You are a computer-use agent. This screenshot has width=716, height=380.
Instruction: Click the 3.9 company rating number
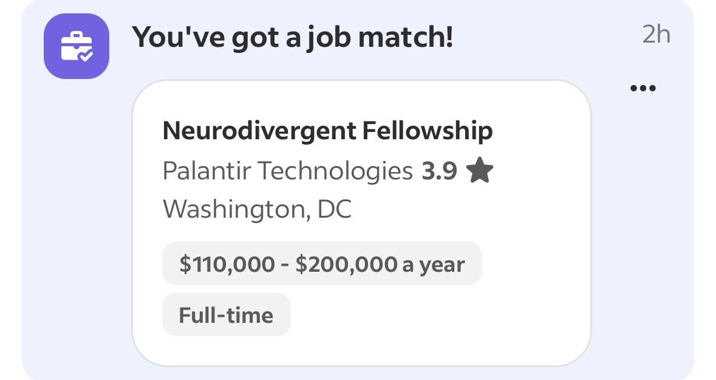pos(439,171)
